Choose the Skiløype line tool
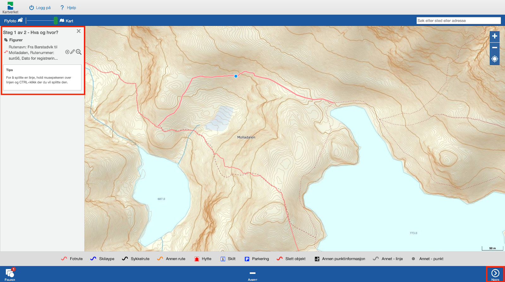This screenshot has height=282, width=505. coord(102,259)
